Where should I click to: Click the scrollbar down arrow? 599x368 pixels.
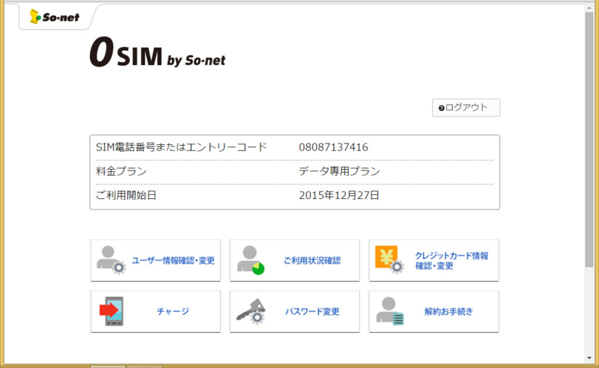(x=589, y=358)
